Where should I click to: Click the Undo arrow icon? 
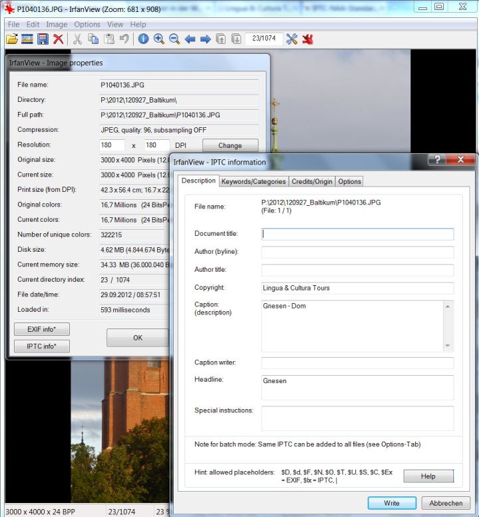(124, 39)
